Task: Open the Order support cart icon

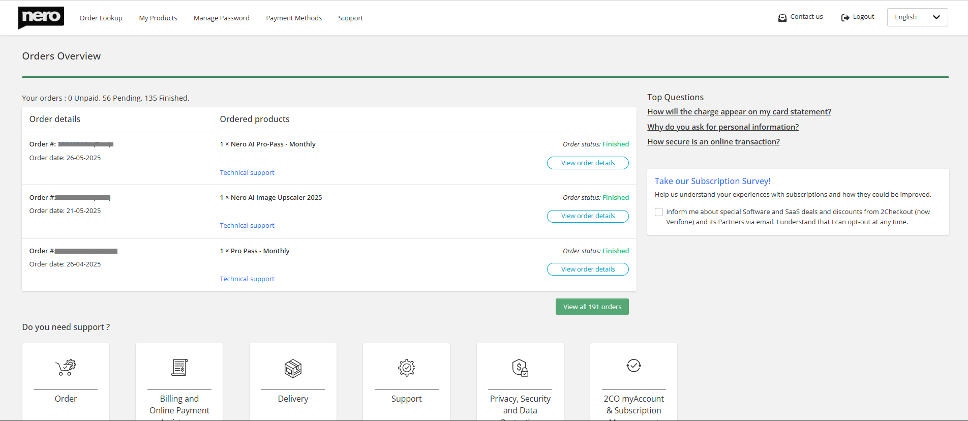Action: click(66, 367)
